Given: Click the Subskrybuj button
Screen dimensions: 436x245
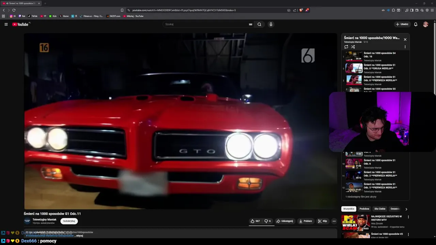Looking at the screenshot, I should coord(69,221).
